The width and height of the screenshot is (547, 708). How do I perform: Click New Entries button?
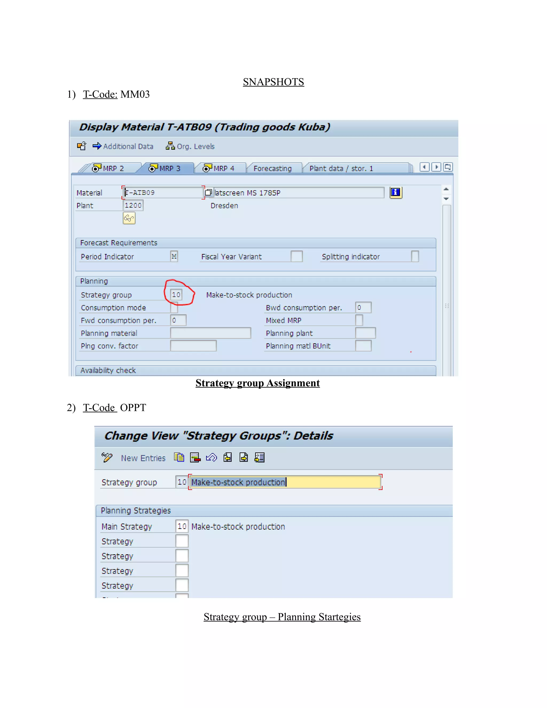pos(143,458)
